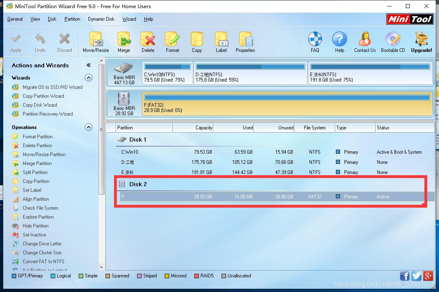Image resolution: width=439 pixels, height=292 pixels.
Task: Open the Help question mark icon
Action: 339,39
